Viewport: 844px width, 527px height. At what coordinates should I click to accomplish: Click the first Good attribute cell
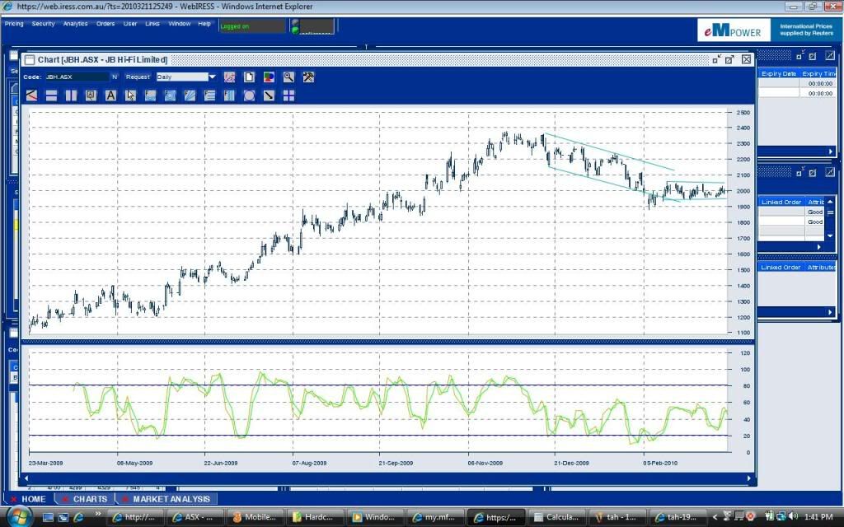tap(814, 212)
